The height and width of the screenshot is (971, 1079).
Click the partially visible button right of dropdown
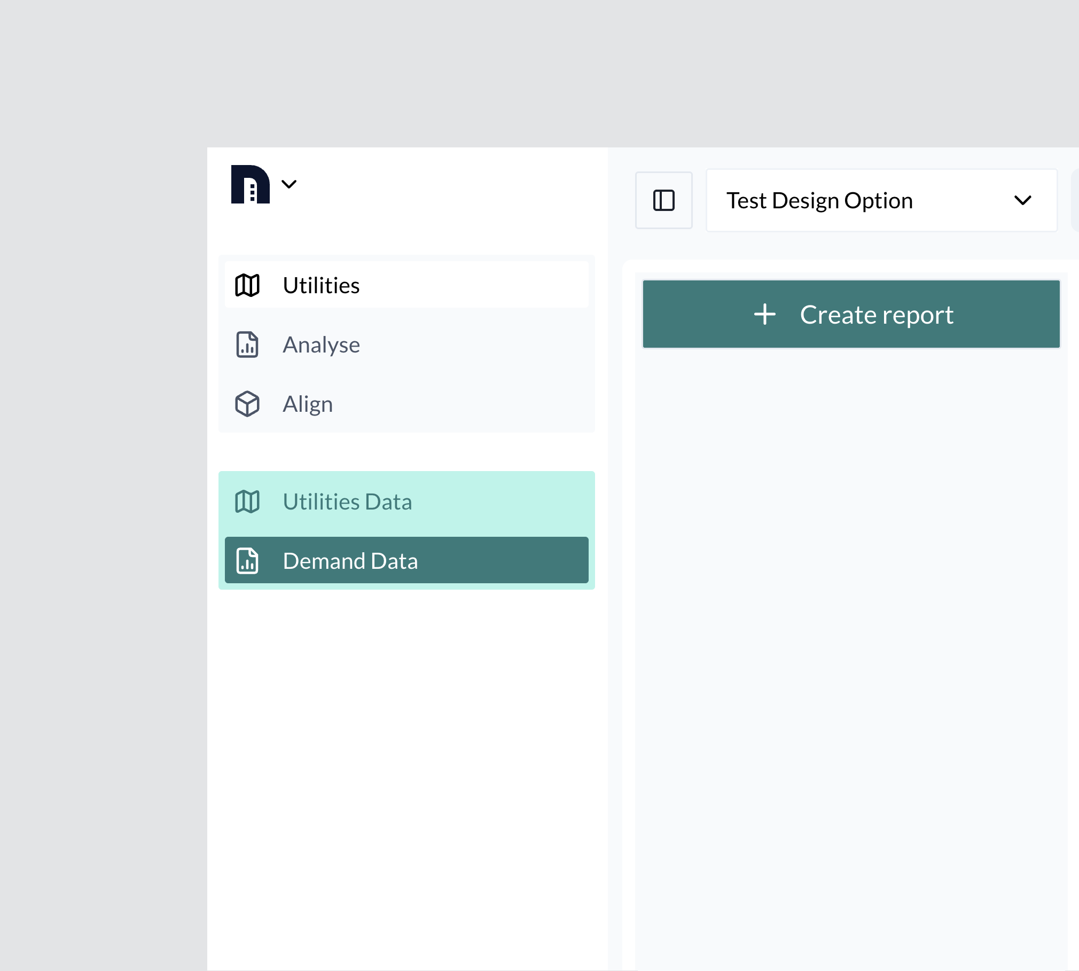coord(1075,200)
